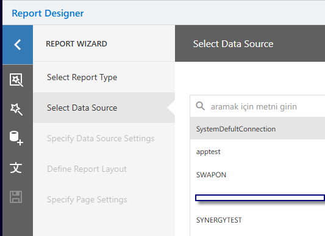Open Define Report Layout step
The image size is (325, 236).
coord(104,169)
